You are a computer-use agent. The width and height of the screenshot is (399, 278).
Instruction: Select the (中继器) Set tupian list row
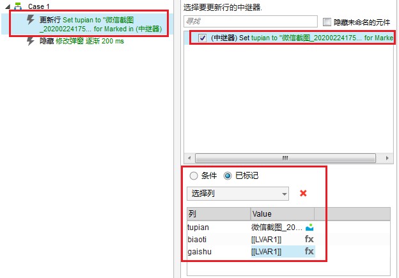click(288, 38)
